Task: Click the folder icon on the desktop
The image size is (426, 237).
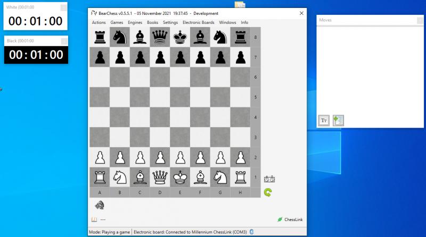Action: pos(240,4)
